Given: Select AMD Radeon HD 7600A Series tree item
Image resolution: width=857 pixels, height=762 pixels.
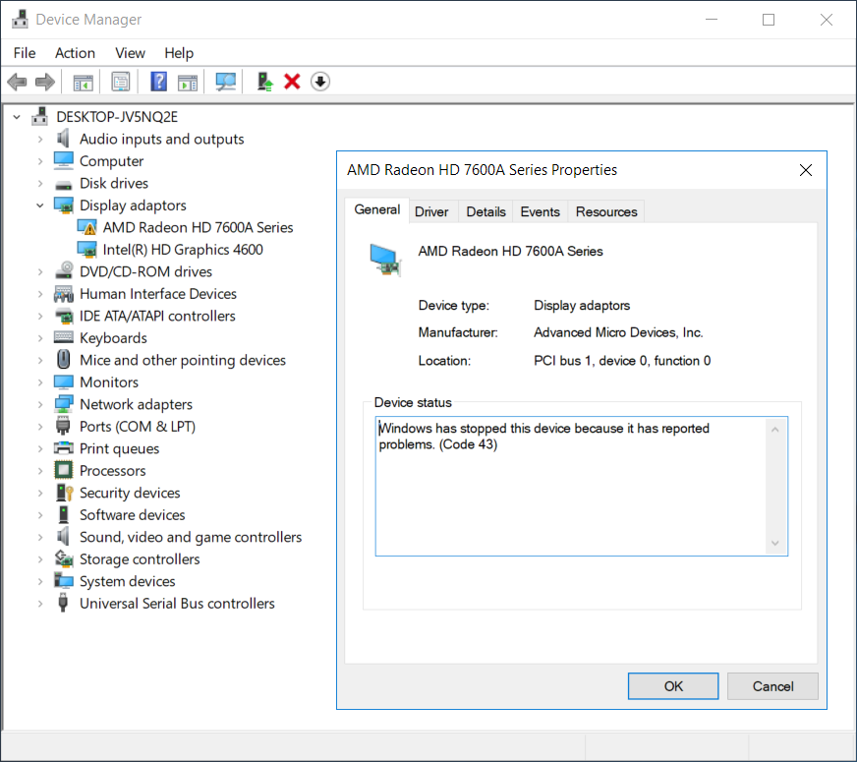Looking at the screenshot, I should (x=198, y=227).
